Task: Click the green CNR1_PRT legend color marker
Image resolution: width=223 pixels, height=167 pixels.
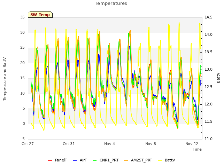Action: click(94, 161)
